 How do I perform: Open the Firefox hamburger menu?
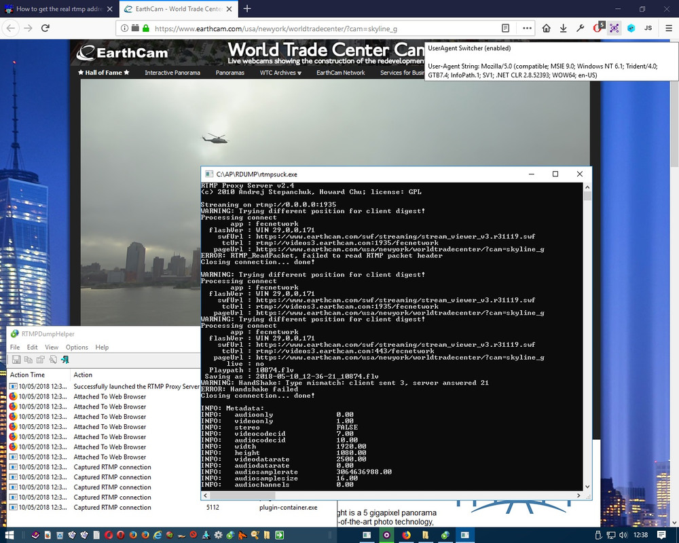[669, 28]
